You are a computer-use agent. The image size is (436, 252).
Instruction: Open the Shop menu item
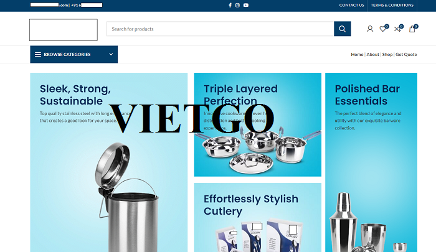pyautogui.click(x=387, y=55)
